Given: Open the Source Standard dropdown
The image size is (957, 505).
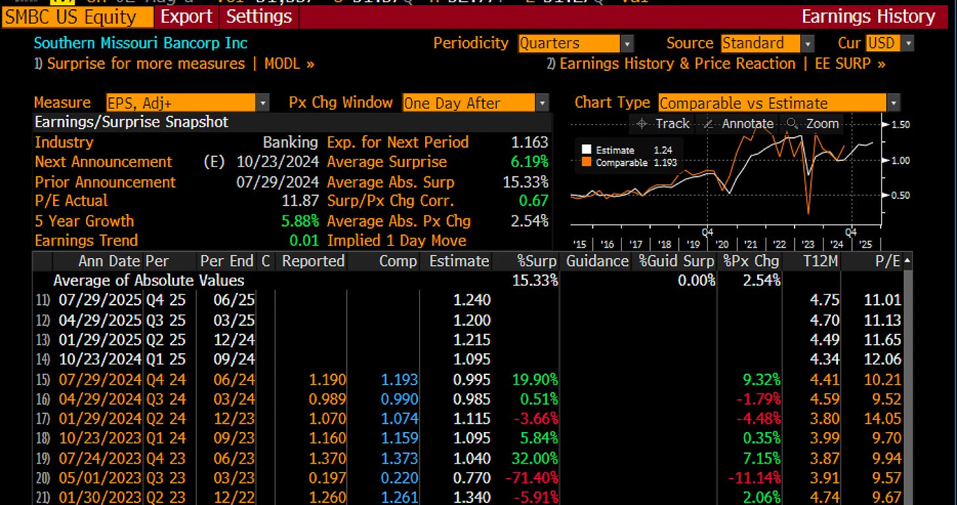Looking at the screenshot, I should coord(767,44).
